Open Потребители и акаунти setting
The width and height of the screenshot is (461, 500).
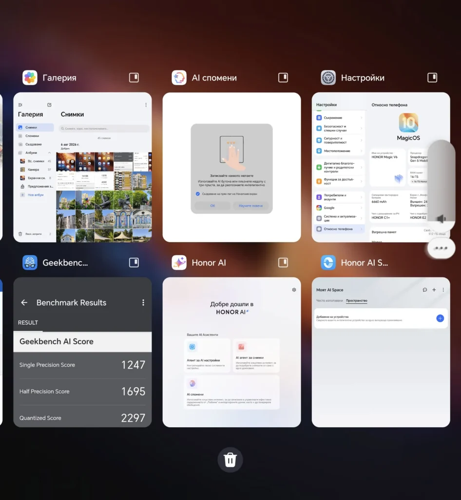pyautogui.click(x=340, y=197)
